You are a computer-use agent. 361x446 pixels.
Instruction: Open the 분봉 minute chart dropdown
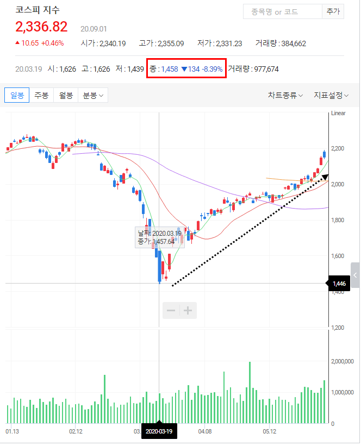tap(93, 95)
